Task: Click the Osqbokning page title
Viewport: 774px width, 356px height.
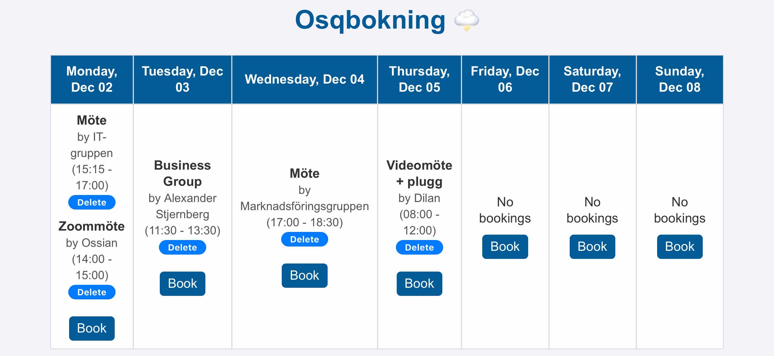Action: coord(370,20)
